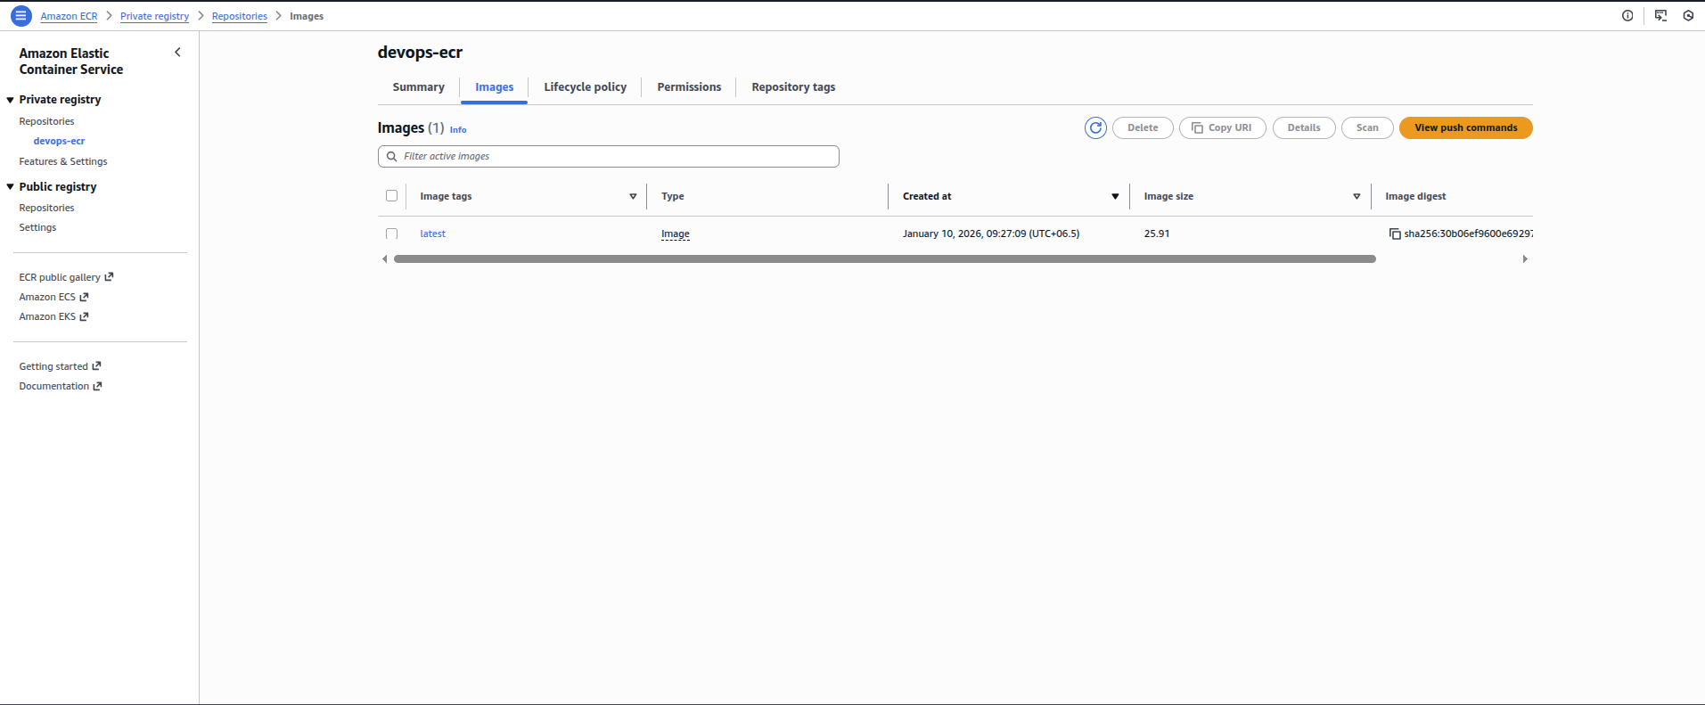
Task: Open Repositories under Private registry
Action: tap(46, 121)
